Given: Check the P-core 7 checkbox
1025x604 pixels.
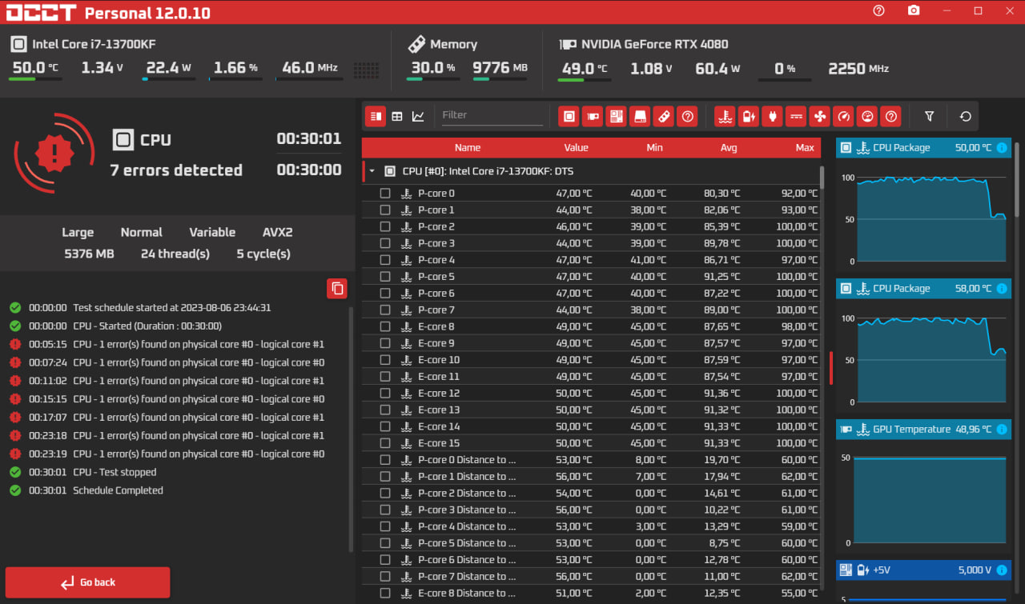Looking at the screenshot, I should [385, 310].
